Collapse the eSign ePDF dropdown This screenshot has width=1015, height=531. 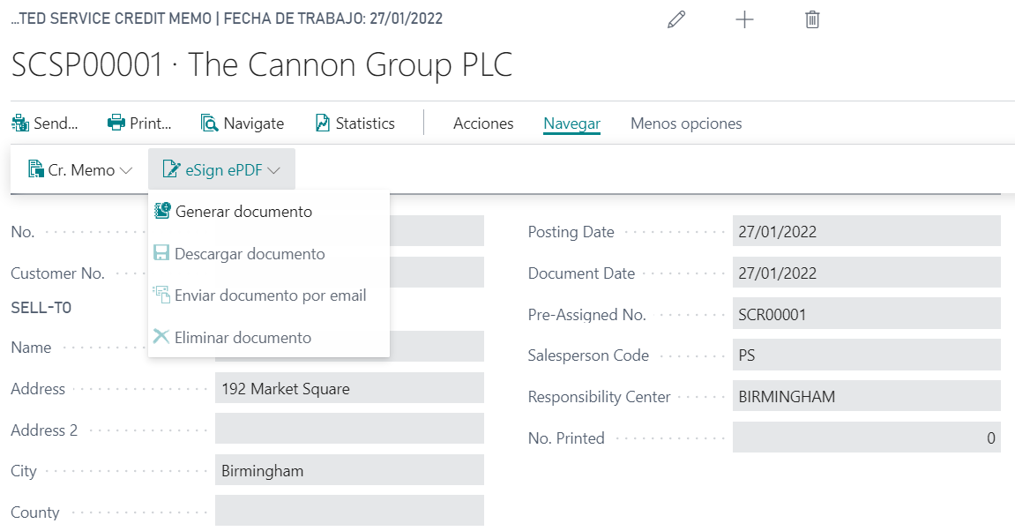pyautogui.click(x=221, y=170)
